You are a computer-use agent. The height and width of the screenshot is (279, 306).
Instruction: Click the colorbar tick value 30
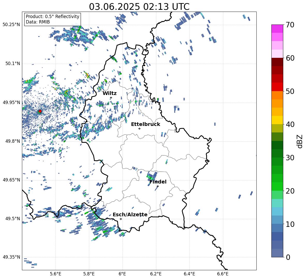click(x=290, y=158)
